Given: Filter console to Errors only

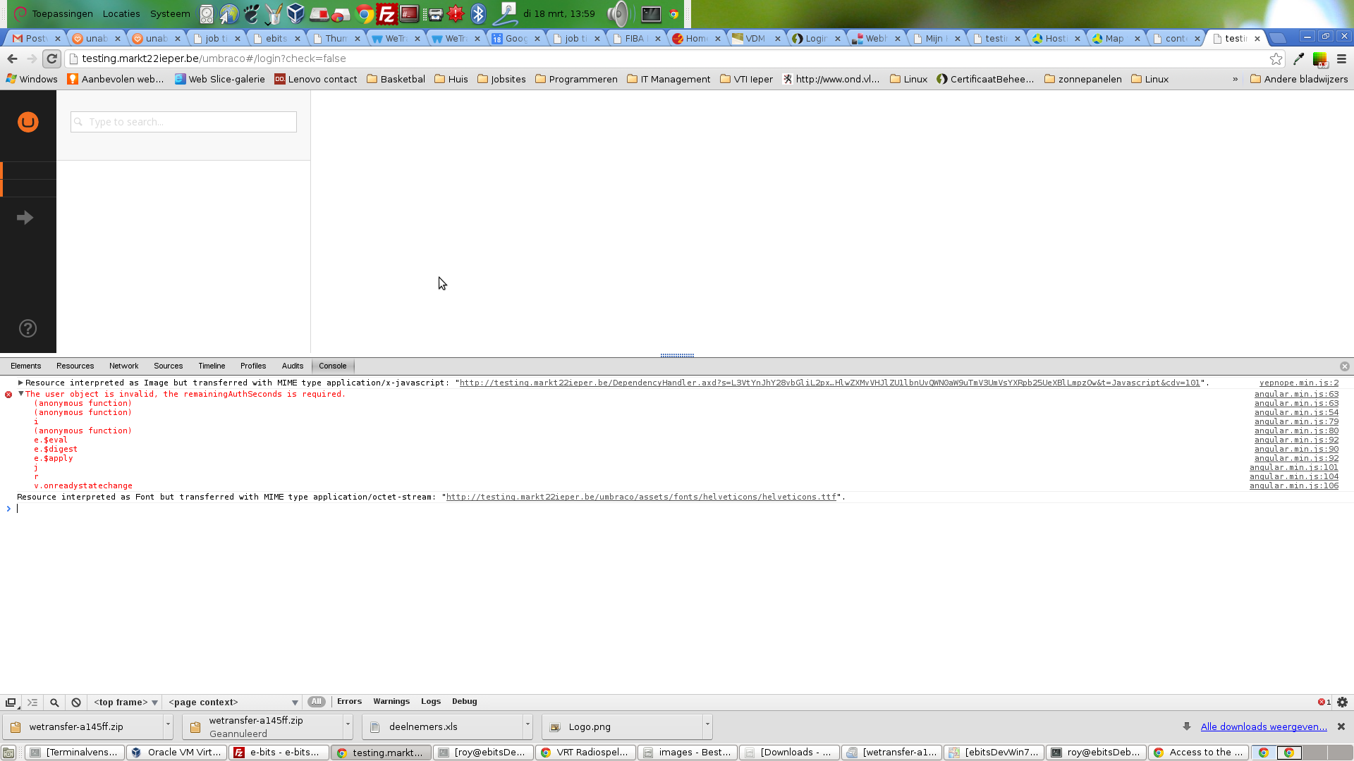Looking at the screenshot, I should [x=349, y=701].
